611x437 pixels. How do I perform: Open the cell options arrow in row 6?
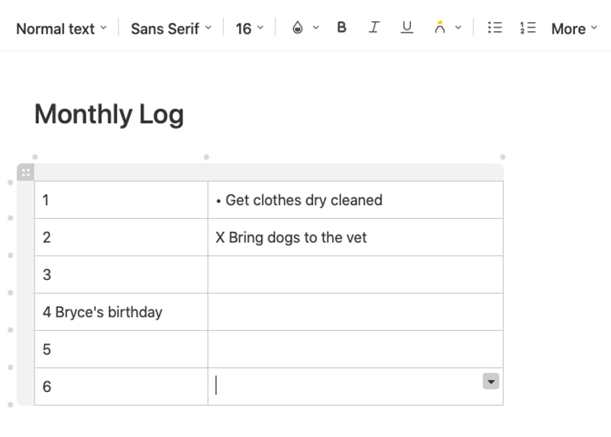491,381
